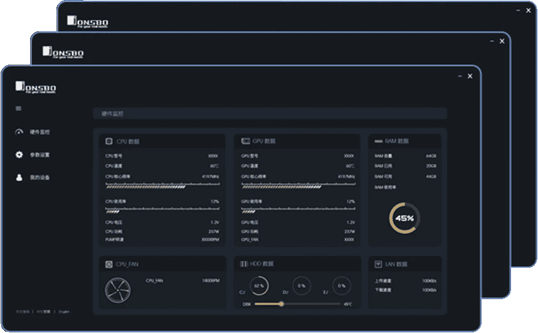This screenshot has width=538, height=333.
Task: Open the user device icon in sidebar
Action: [19, 177]
